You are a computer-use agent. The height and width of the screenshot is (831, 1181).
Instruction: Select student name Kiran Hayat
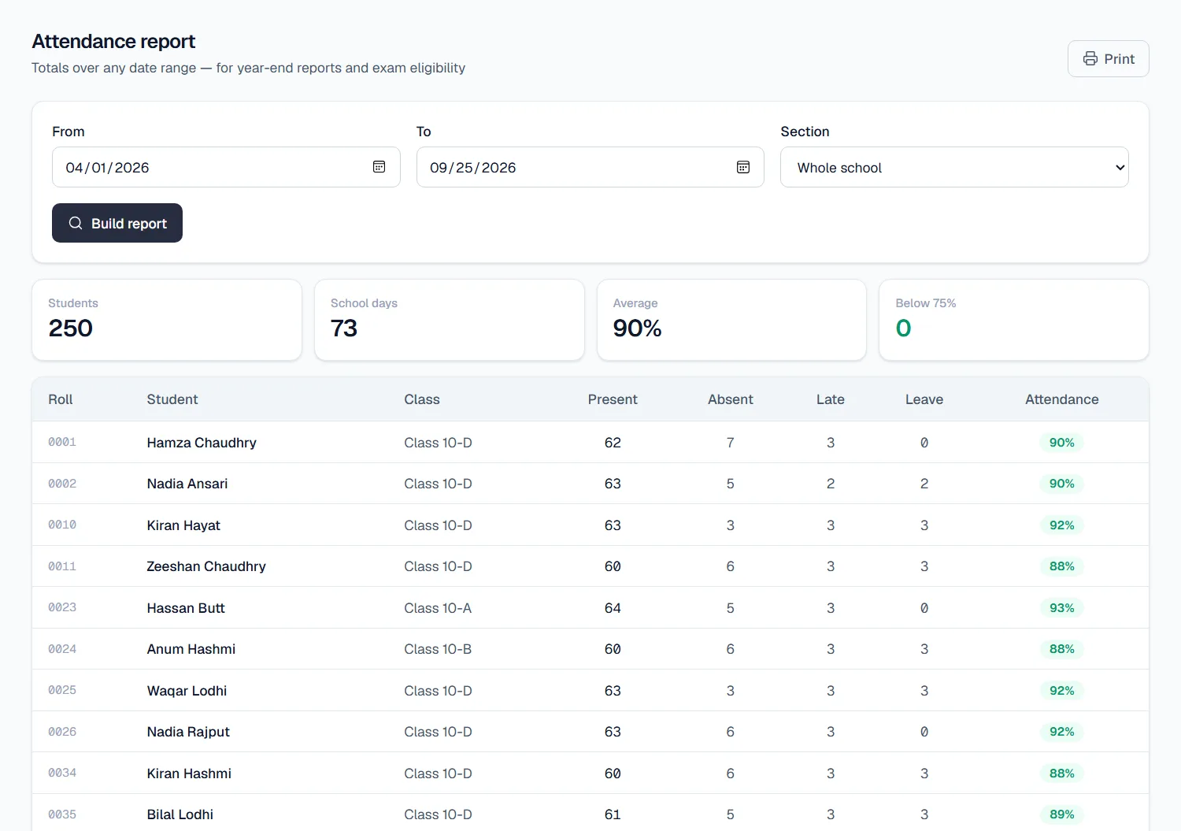pyautogui.click(x=183, y=525)
